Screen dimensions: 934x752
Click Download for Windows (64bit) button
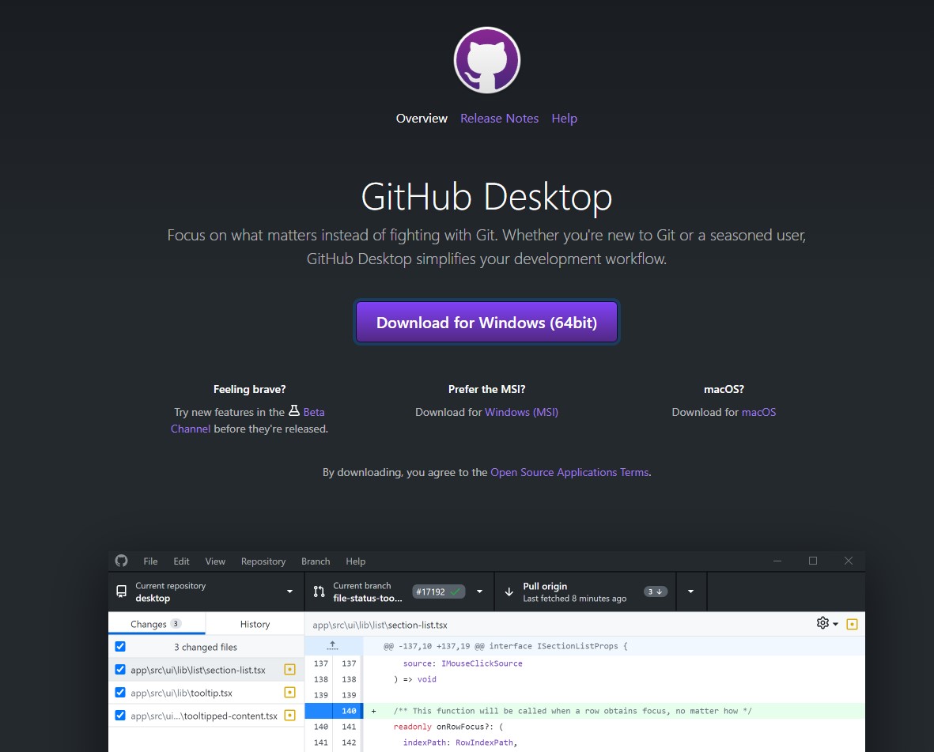click(486, 322)
